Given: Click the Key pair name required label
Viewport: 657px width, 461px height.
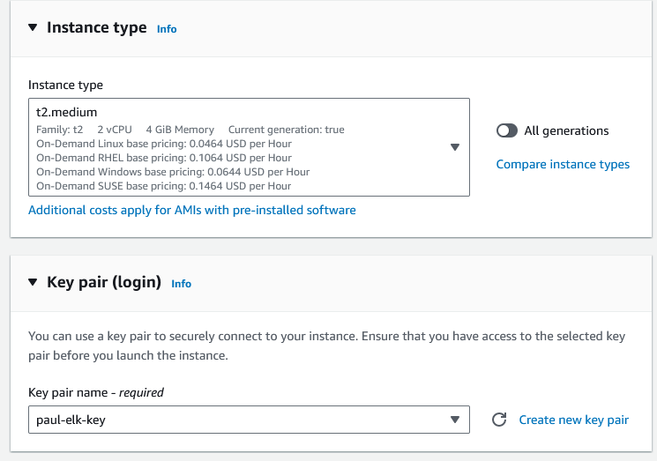Looking at the screenshot, I should point(96,392).
